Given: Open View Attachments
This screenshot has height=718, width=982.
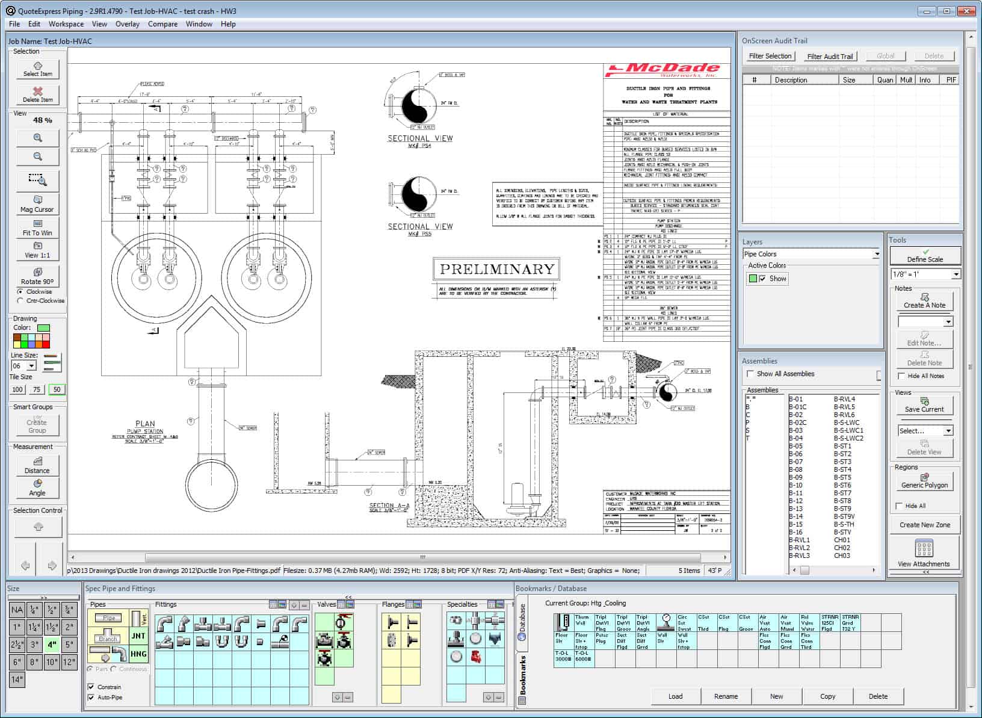Looking at the screenshot, I should click(x=924, y=552).
